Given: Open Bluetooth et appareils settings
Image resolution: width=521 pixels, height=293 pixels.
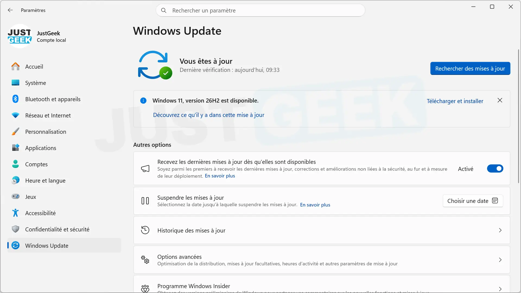Looking at the screenshot, I should 64,99.
